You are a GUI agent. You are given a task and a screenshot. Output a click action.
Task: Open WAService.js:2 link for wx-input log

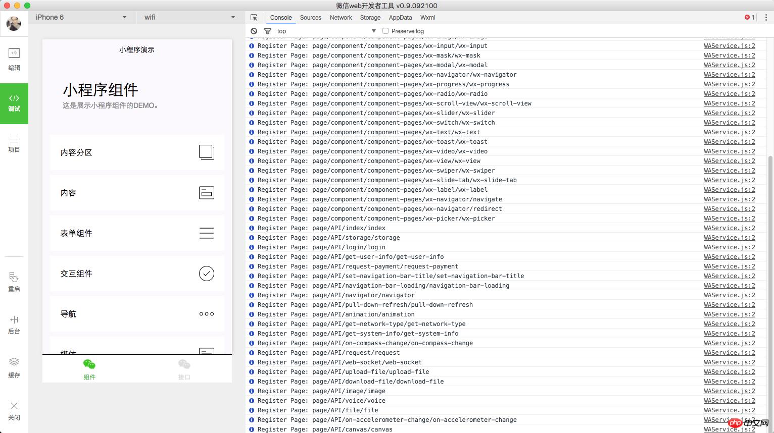pos(729,46)
